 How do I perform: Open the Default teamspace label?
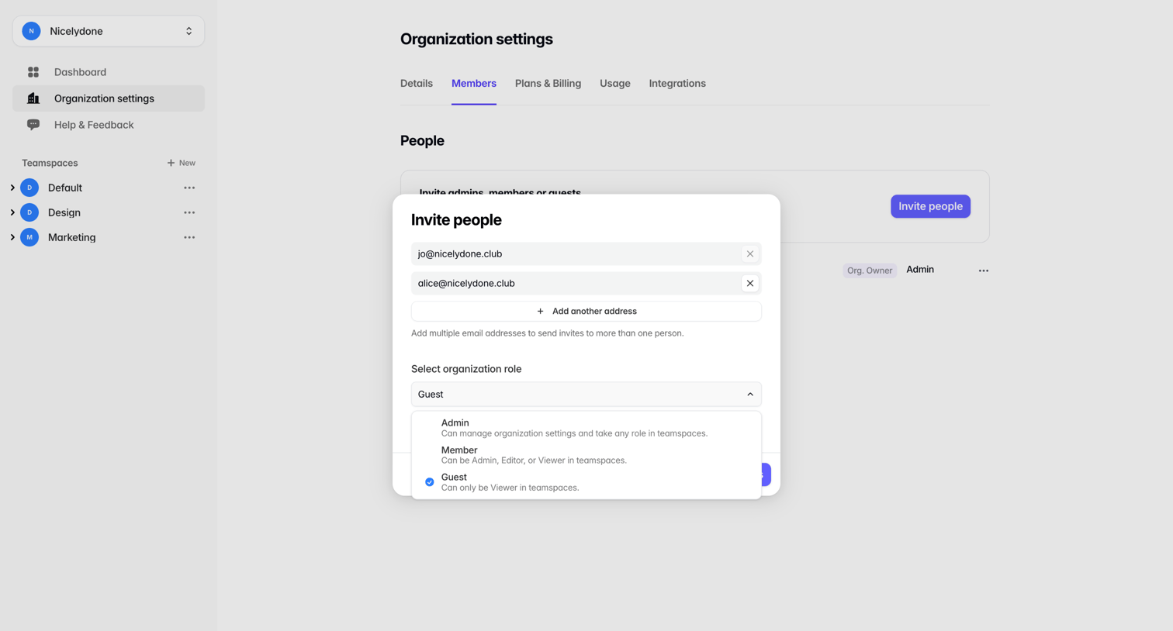65,188
